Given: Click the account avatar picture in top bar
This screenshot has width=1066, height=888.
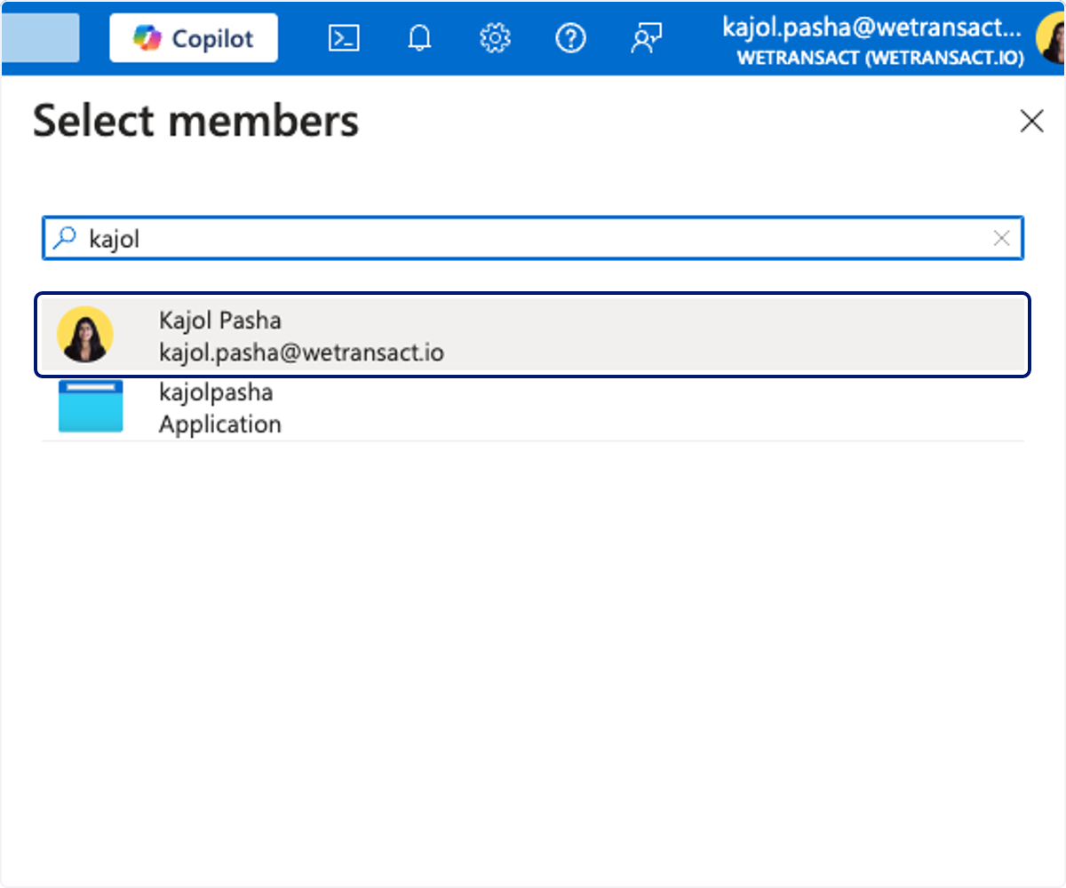Looking at the screenshot, I should [x=1052, y=38].
